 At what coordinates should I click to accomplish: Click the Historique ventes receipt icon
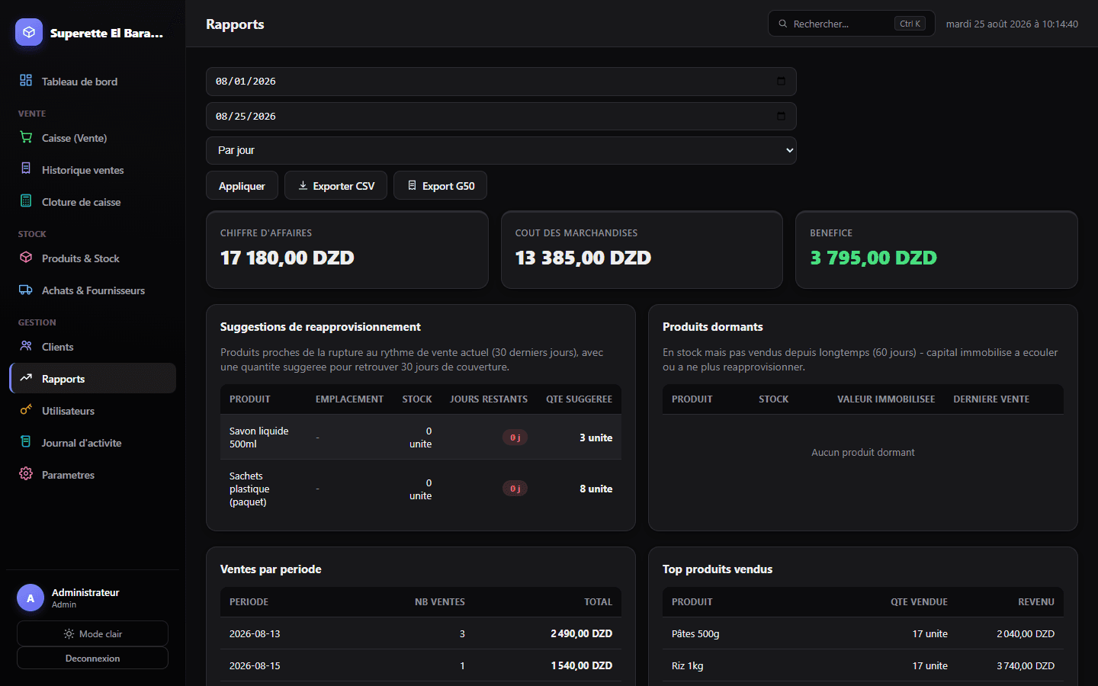pos(26,169)
